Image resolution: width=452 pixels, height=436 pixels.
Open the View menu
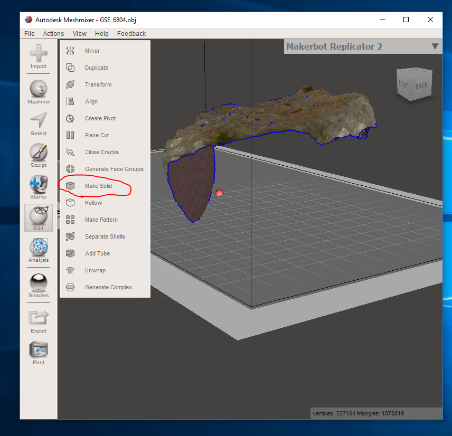80,34
